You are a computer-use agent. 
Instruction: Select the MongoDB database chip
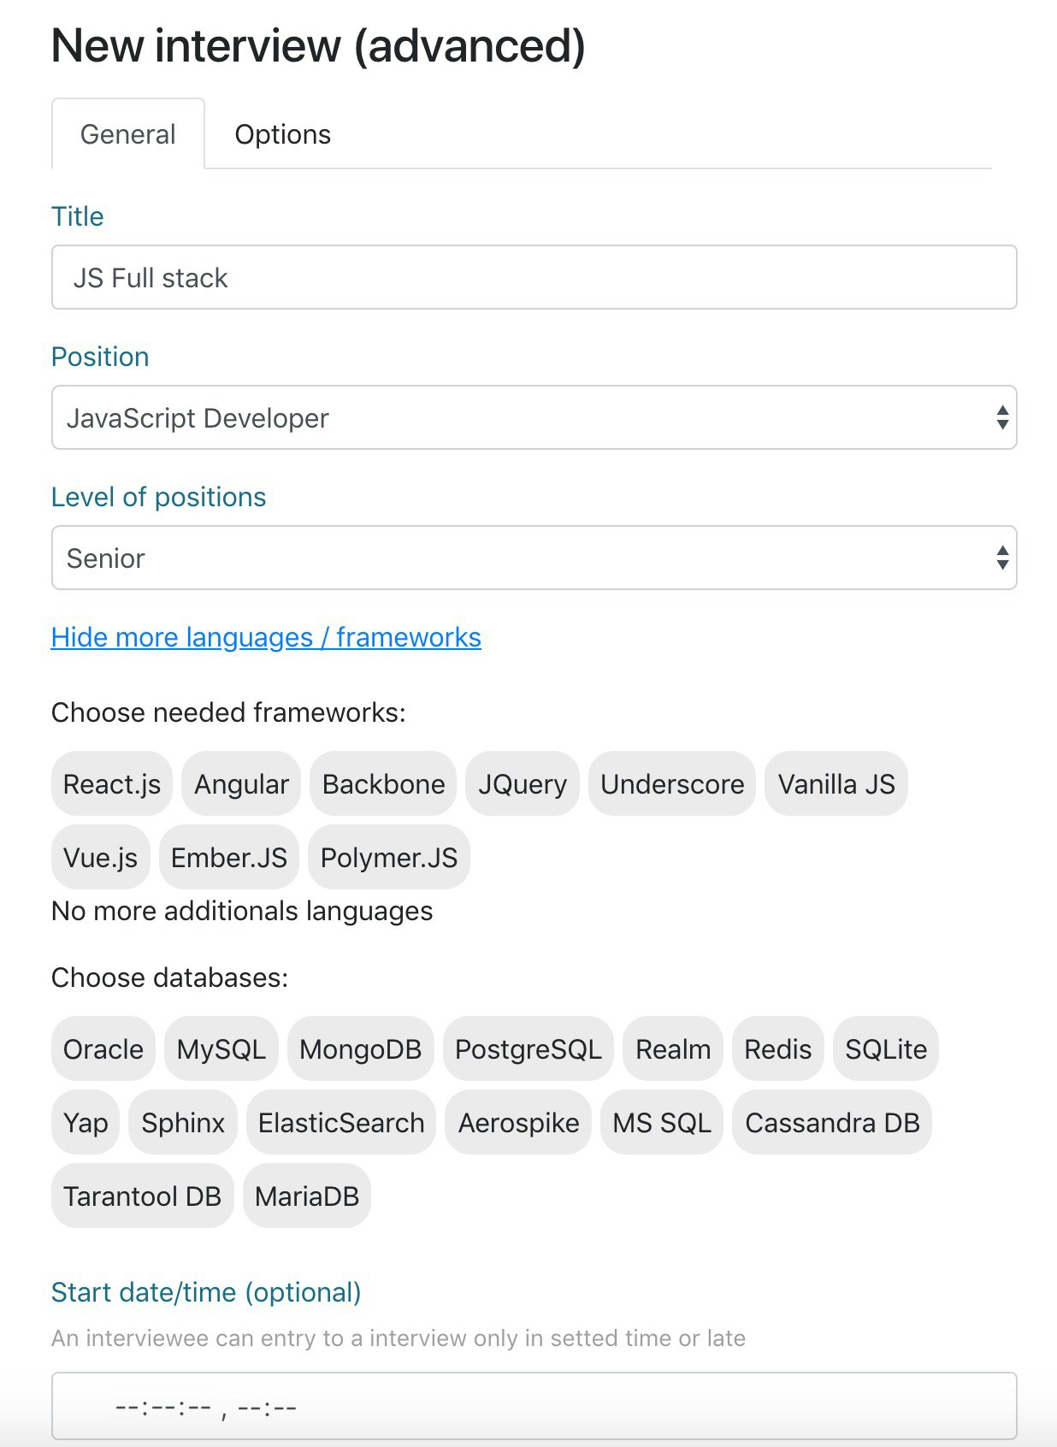(x=360, y=1048)
